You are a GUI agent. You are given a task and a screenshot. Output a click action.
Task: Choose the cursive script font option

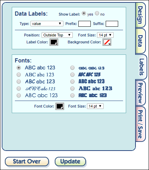coord(19,88)
